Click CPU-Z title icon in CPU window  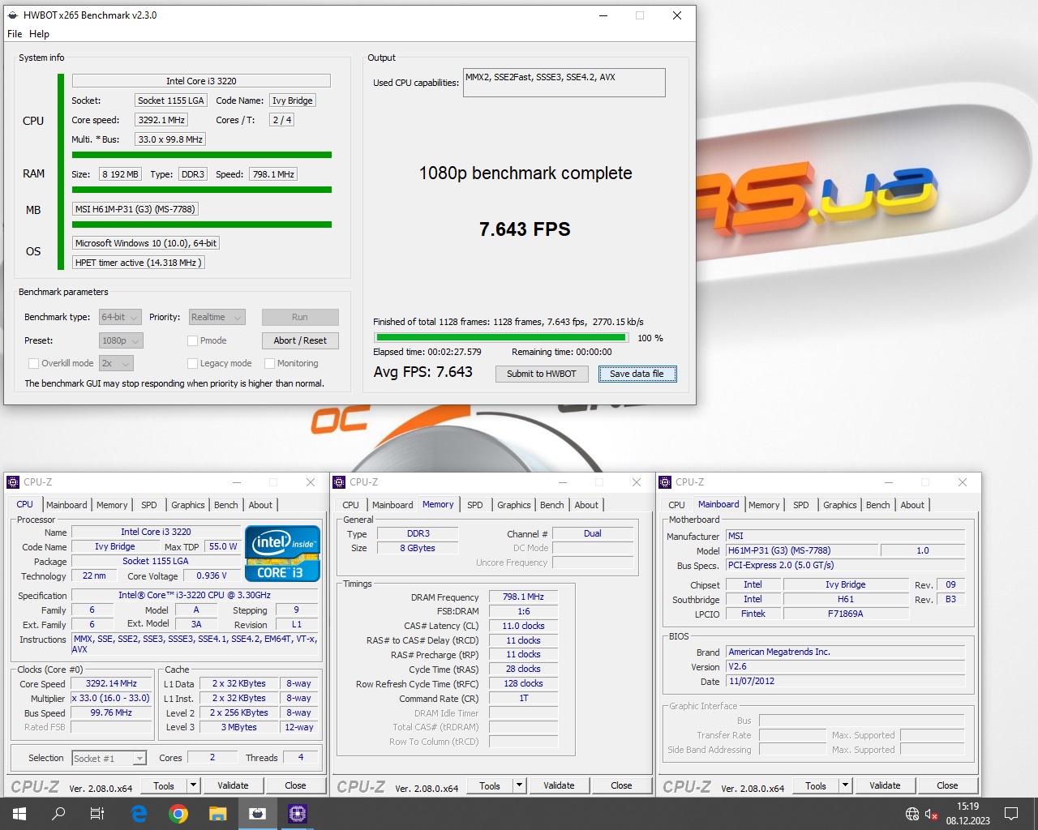(x=13, y=482)
